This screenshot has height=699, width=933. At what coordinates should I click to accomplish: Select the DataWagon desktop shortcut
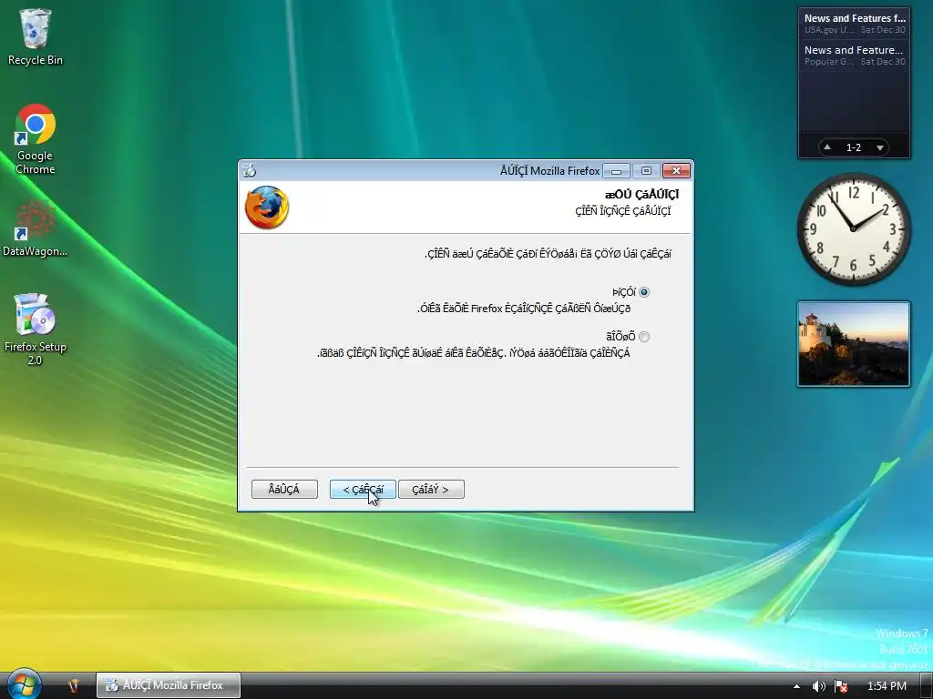click(36, 228)
